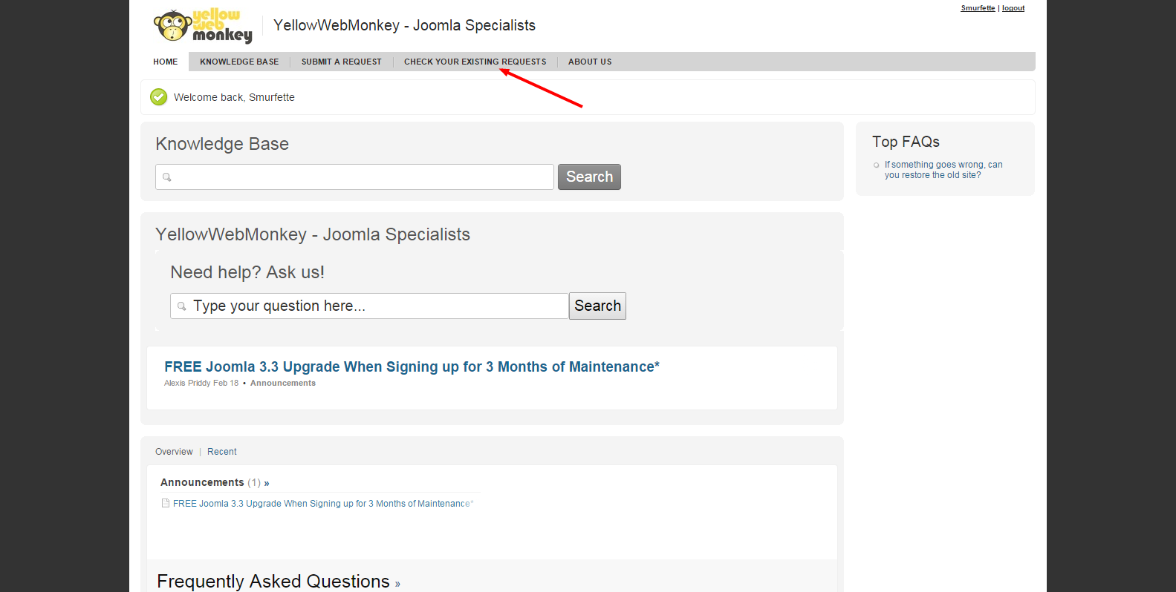The height and width of the screenshot is (592, 1176).
Task: Expand Frequently Asked Questions arrow
Action: (x=397, y=584)
